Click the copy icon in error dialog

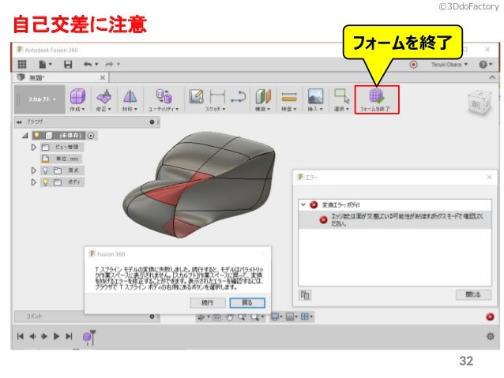coord(305,295)
